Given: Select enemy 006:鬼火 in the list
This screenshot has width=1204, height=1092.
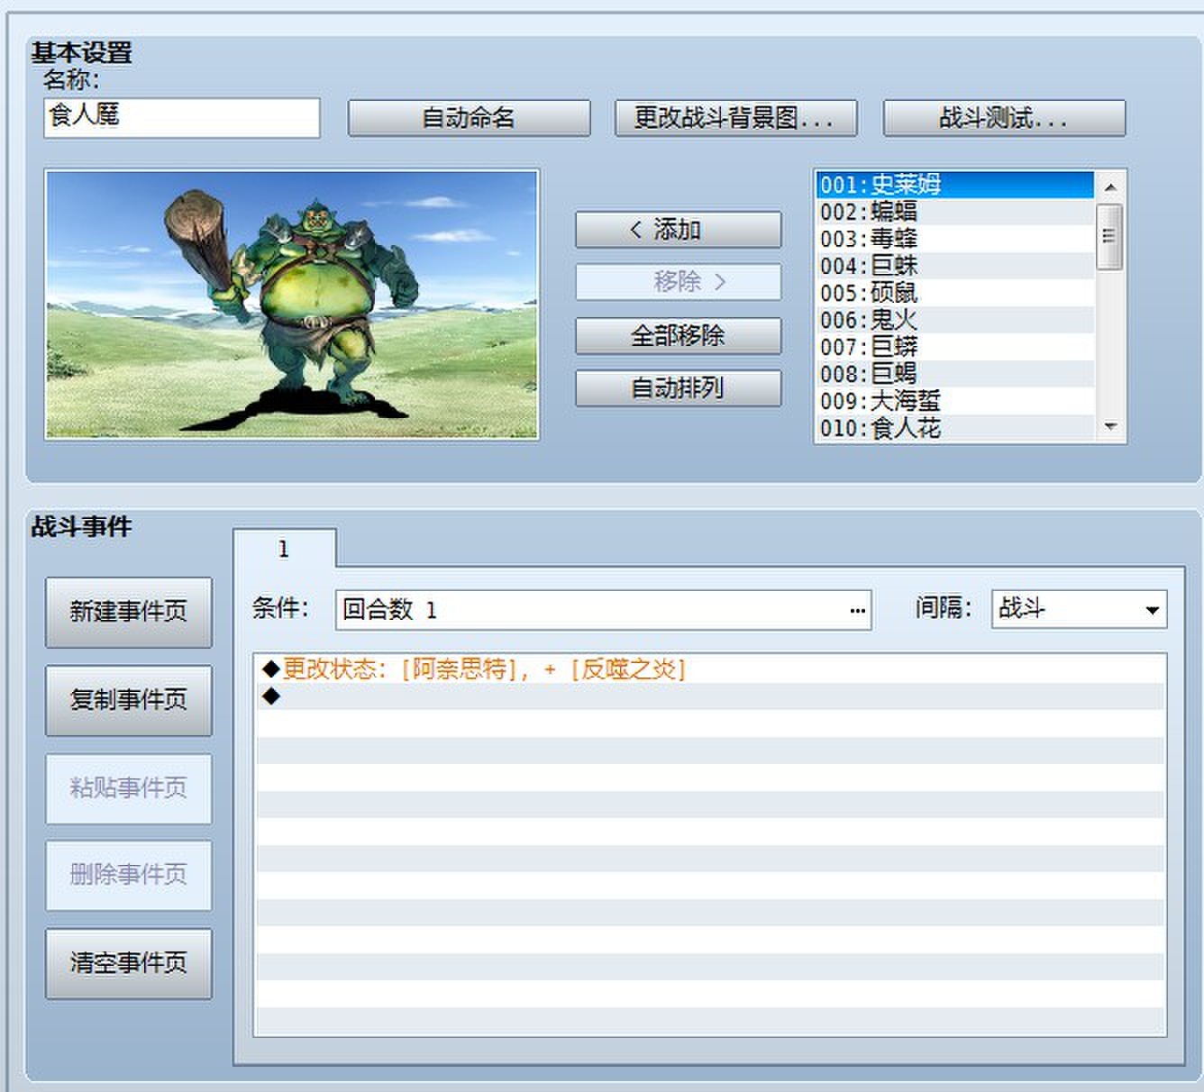Looking at the screenshot, I should [x=954, y=320].
